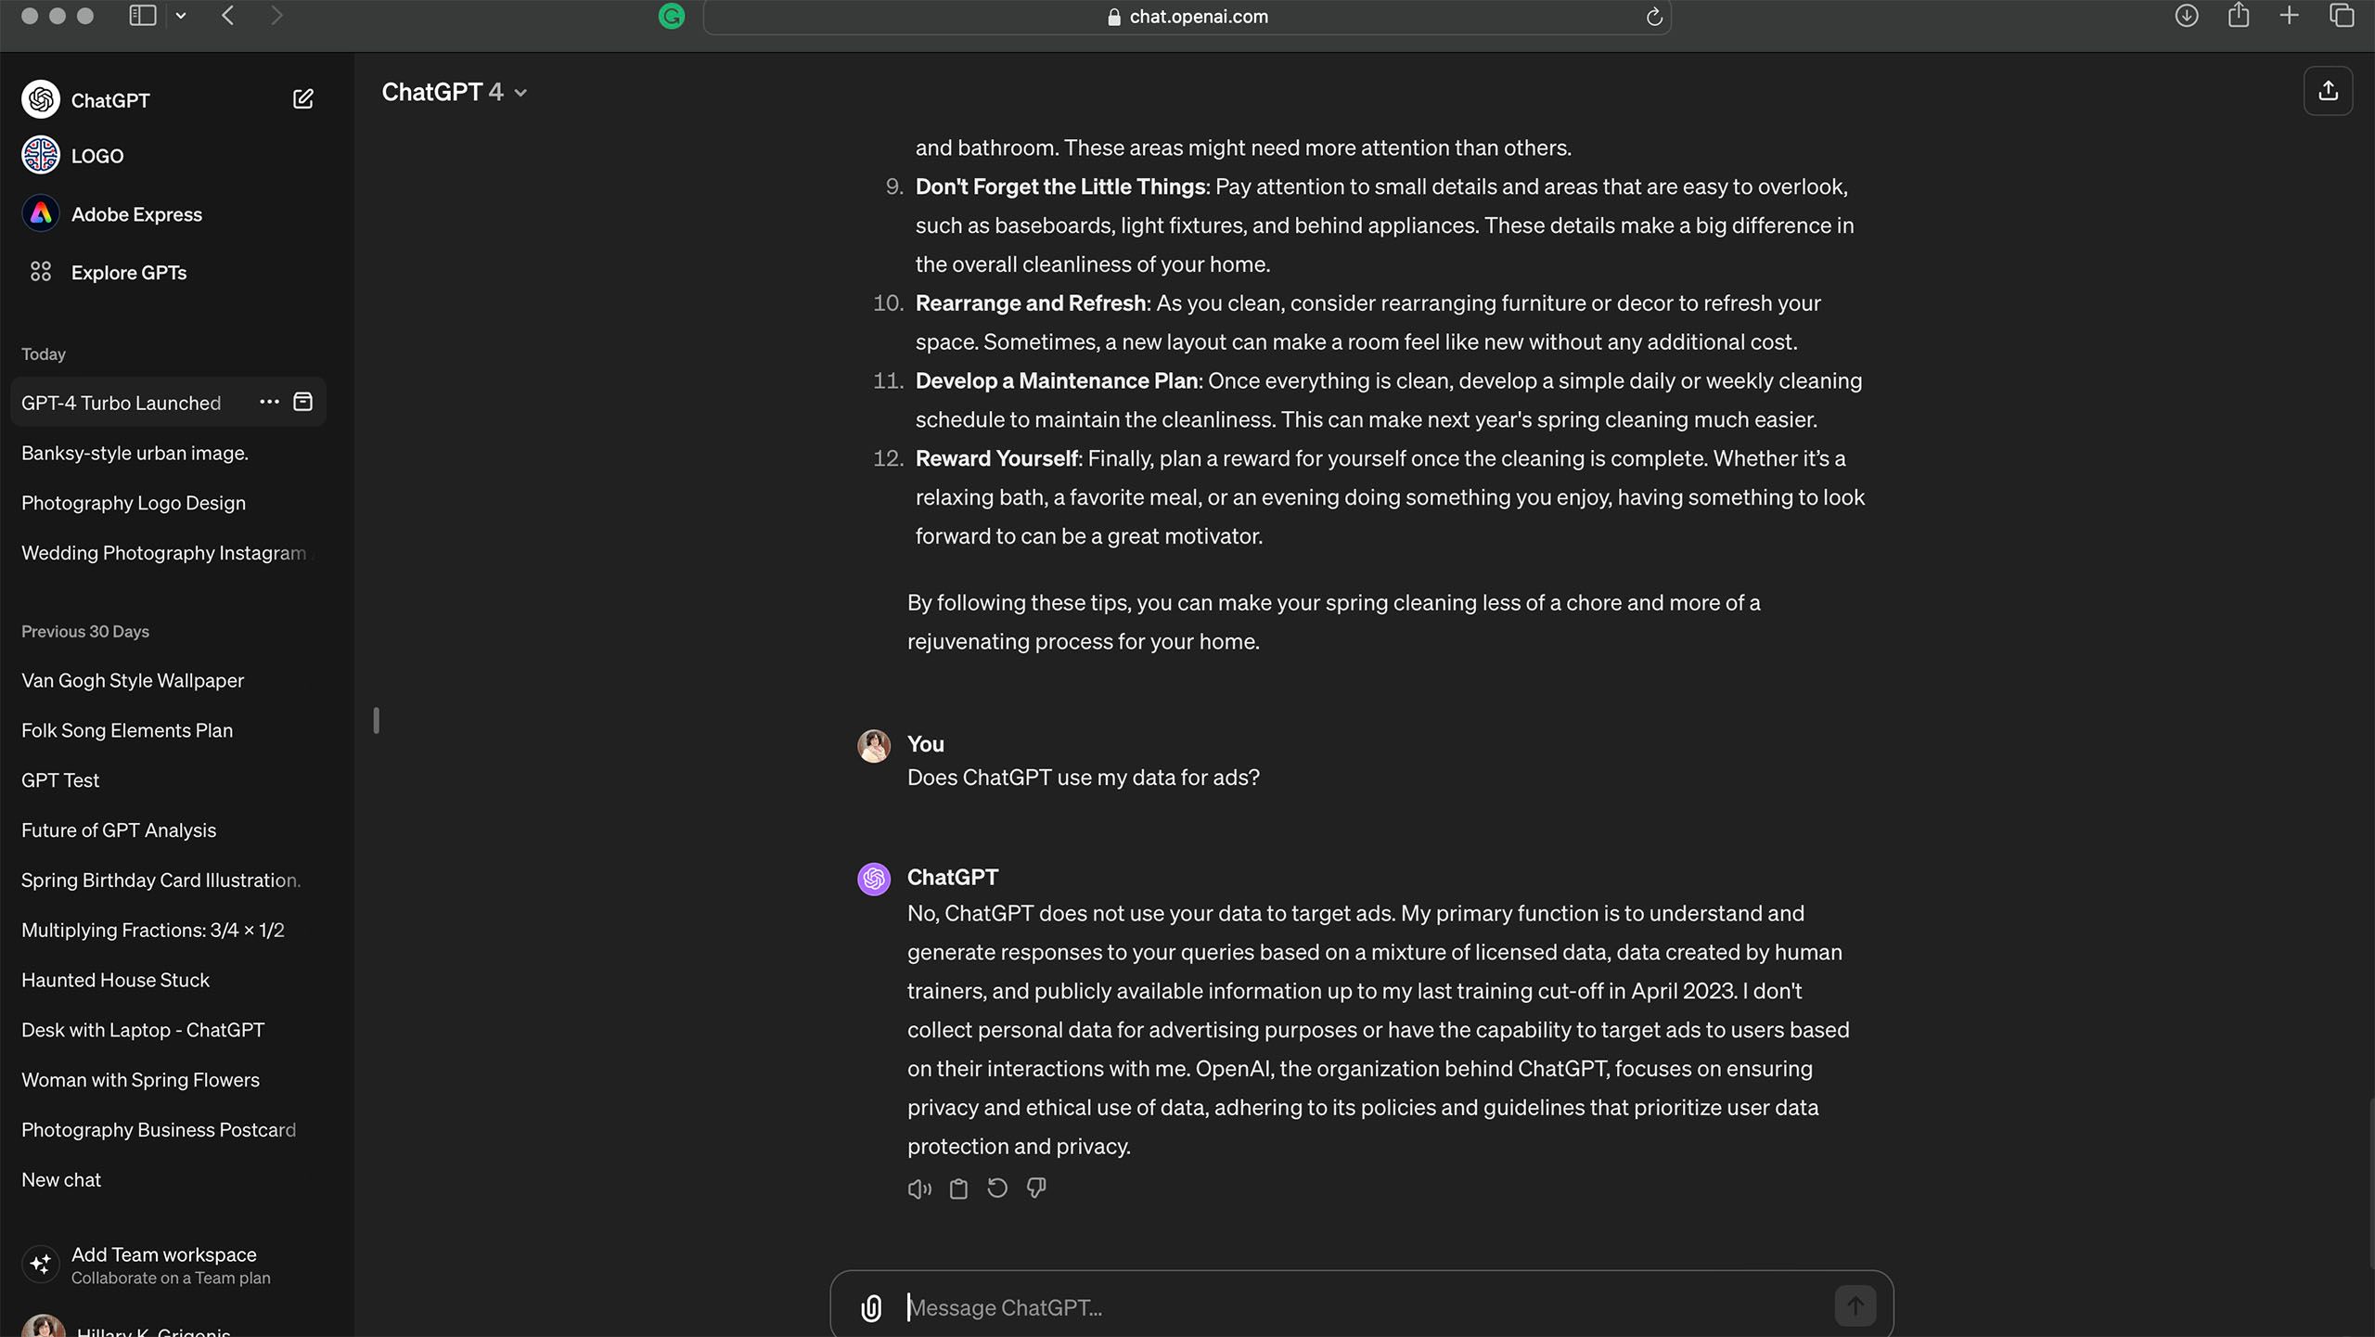The height and width of the screenshot is (1337, 2375).
Task: Click the new chat compose icon
Action: [x=302, y=99]
